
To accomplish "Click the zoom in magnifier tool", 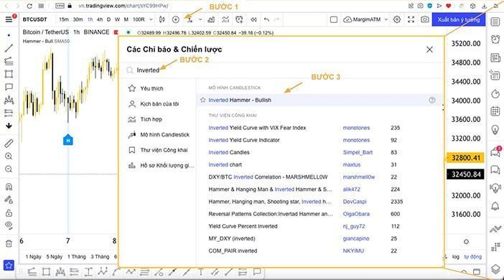I will (9, 157).
